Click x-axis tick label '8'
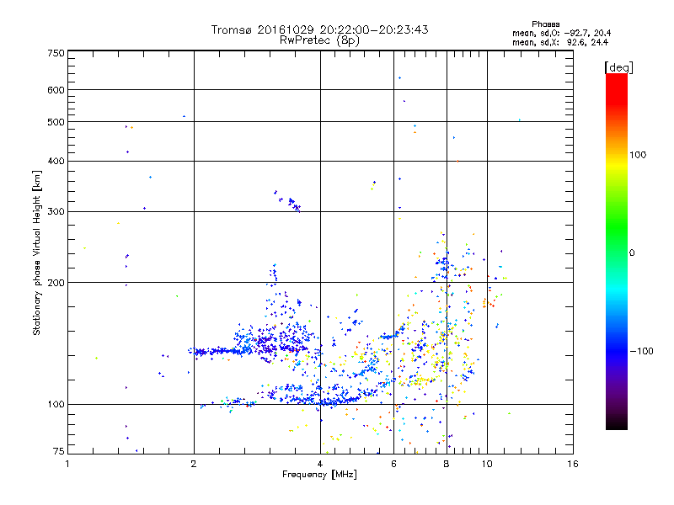 coord(447,464)
